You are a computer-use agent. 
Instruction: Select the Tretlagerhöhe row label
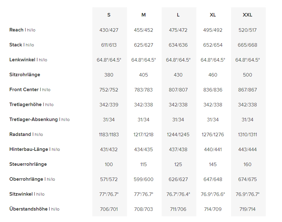pos(25,104)
